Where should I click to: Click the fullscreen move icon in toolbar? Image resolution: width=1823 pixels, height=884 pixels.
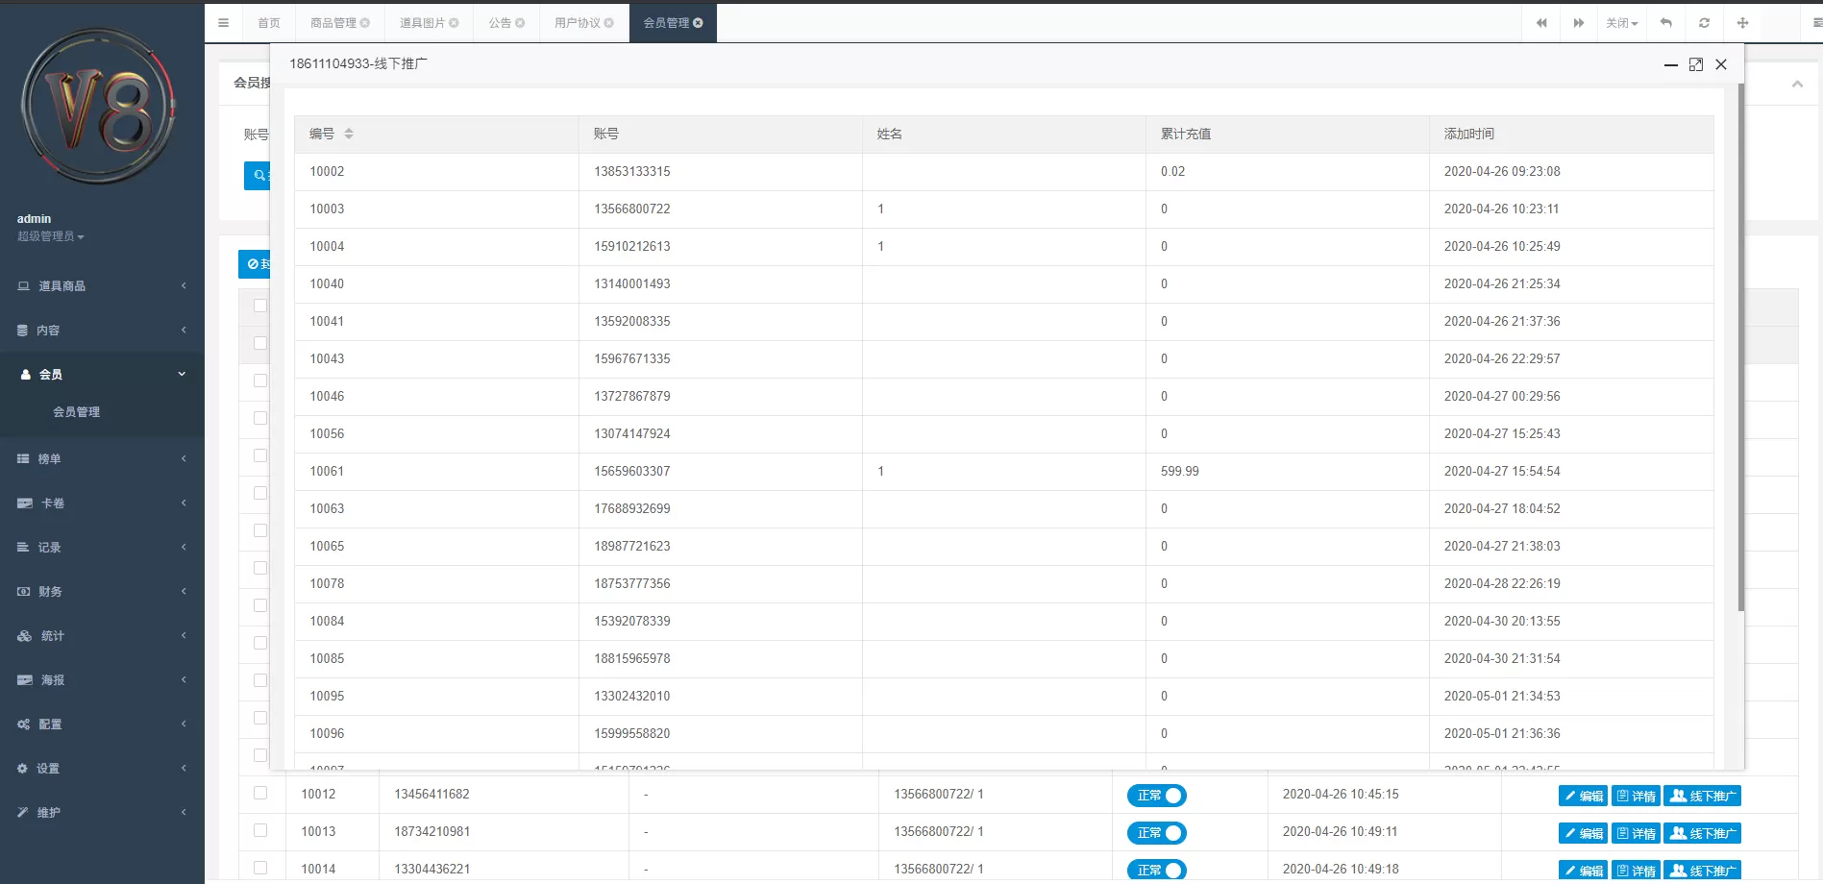[x=1742, y=23]
